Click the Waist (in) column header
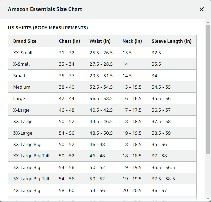Screen dimensions: 211x202 (x=100, y=41)
